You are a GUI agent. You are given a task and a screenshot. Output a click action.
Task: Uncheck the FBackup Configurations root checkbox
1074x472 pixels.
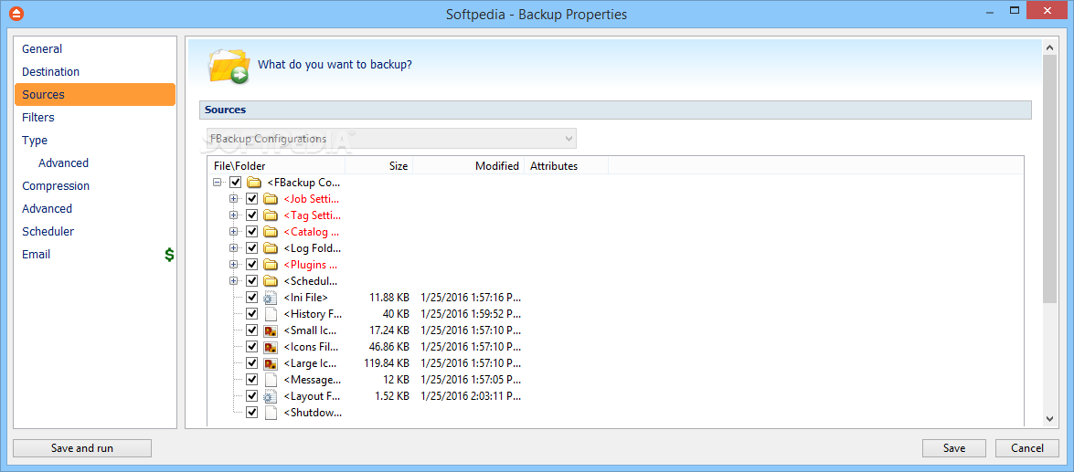point(236,183)
